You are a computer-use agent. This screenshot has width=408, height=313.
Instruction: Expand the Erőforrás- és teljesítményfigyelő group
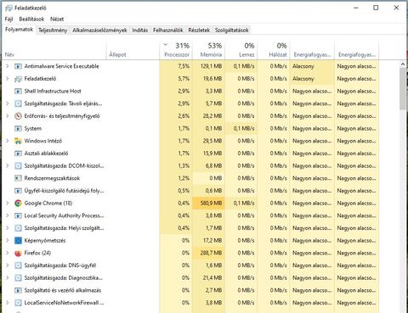[x=8, y=116]
